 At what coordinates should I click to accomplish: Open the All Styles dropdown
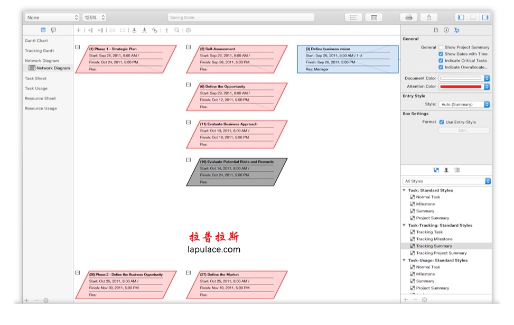click(x=446, y=181)
